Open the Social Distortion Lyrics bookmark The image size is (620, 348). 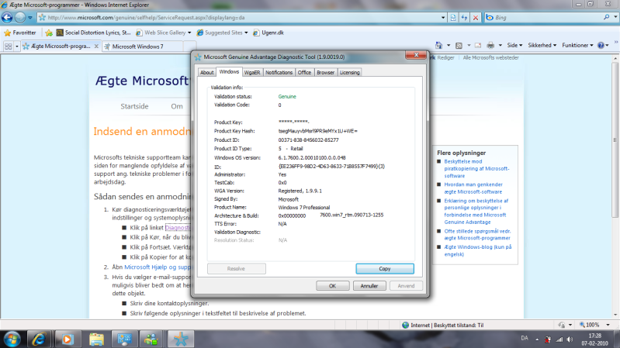[x=93, y=33]
